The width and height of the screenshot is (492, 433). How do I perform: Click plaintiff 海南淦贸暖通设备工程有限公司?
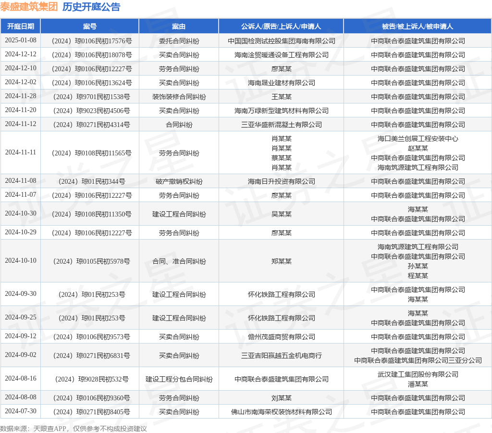coord(282,55)
